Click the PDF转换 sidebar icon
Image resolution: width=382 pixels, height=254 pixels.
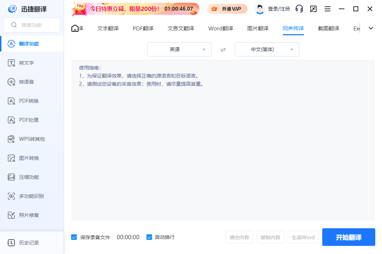point(11,101)
